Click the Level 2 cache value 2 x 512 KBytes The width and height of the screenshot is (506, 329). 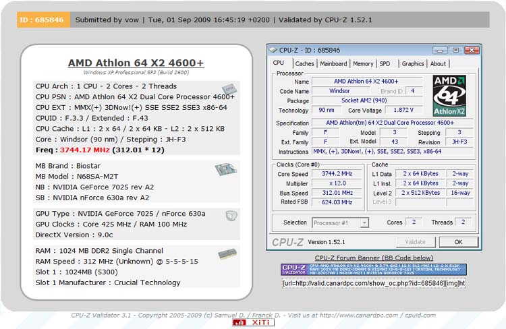coord(420,193)
